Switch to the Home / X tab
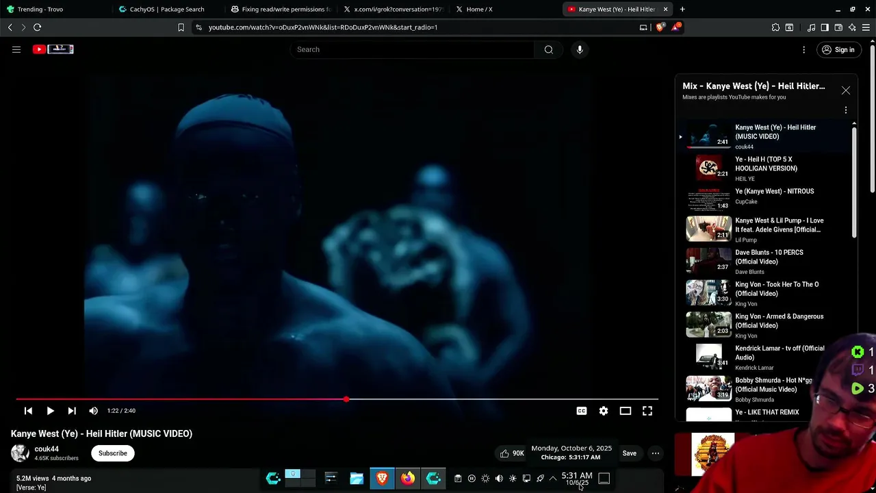Viewport: 876px width, 493px height. coord(506,9)
